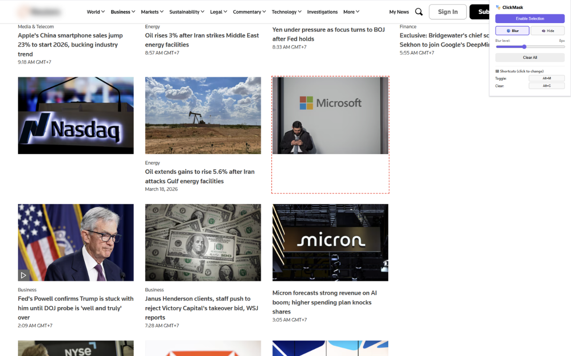The image size is (571, 356).
Task: Expand the Commentary dropdown
Action: click(249, 12)
